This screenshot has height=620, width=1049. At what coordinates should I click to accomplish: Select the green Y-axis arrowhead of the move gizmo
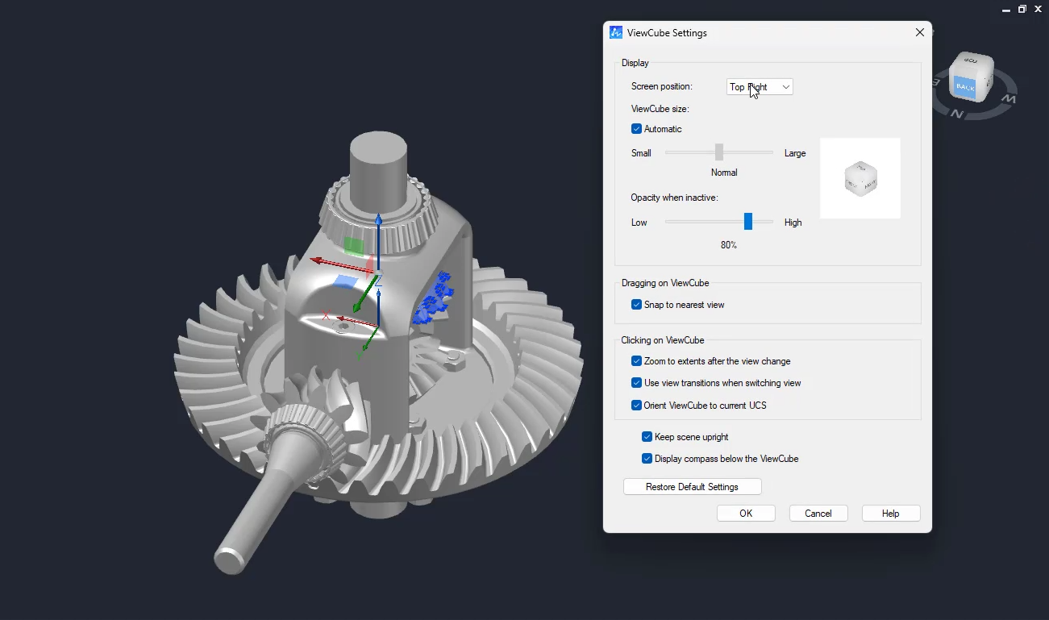tap(358, 307)
